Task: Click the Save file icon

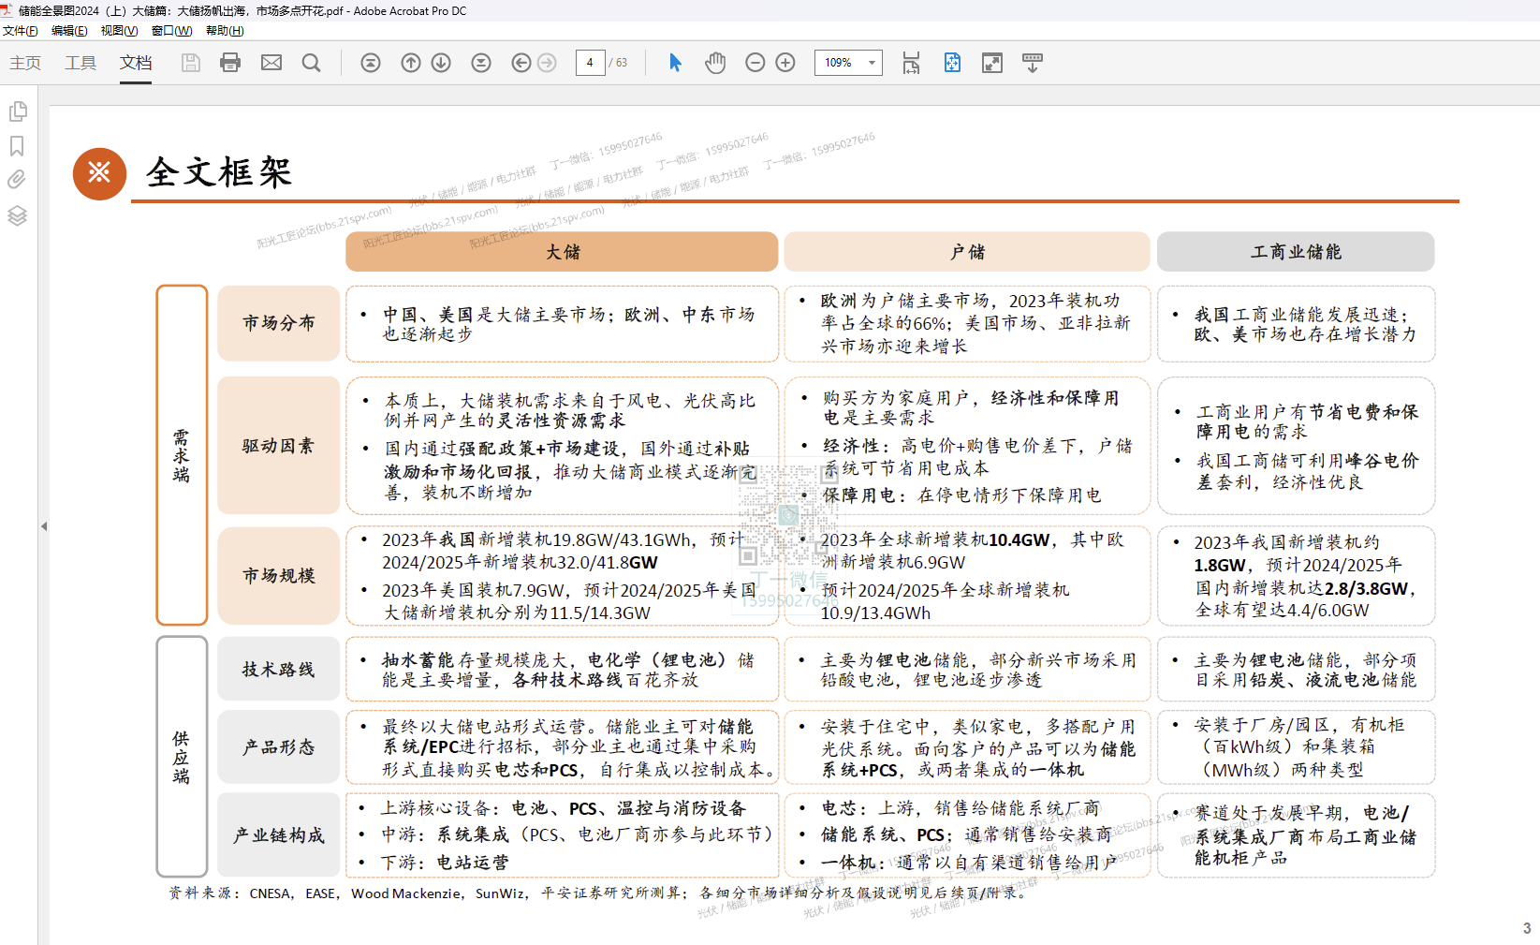Action: 191,63
